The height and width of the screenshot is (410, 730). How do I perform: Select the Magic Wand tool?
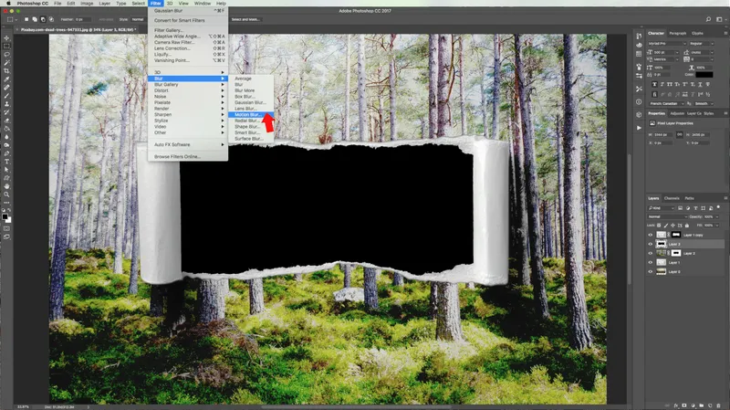pyautogui.click(x=6, y=62)
